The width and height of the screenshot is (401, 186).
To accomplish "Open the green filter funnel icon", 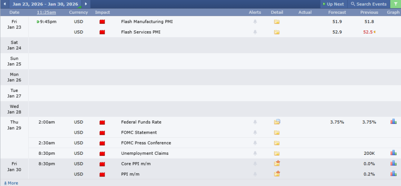I will click(x=396, y=4).
